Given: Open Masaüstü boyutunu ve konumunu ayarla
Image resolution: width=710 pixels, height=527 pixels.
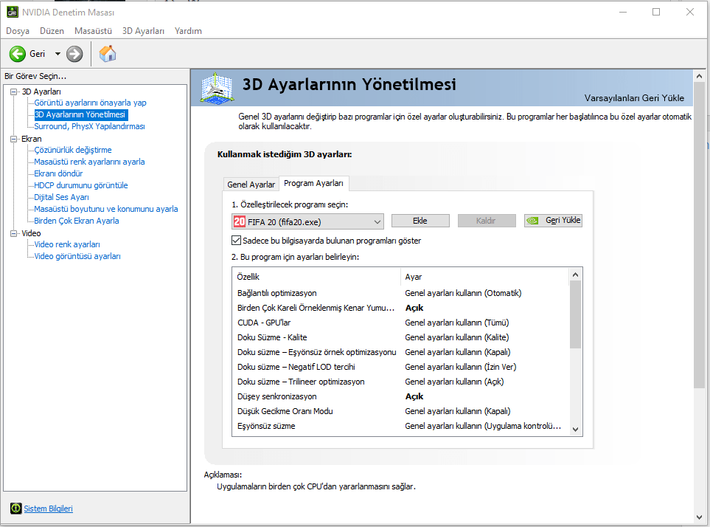Looking at the screenshot, I should [x=106, y=209].
